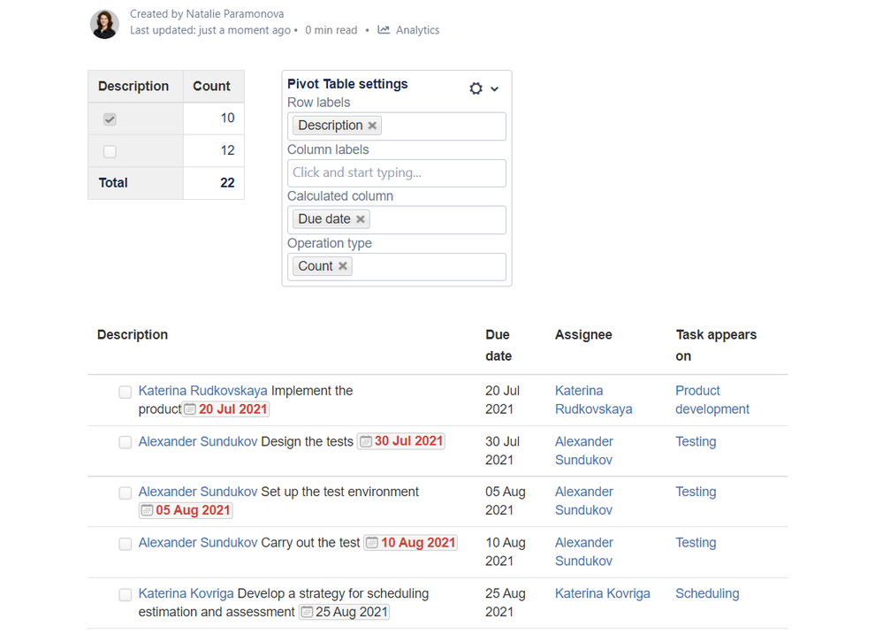This screenshot has height=634, width=883.
Task: Click the calendar icon beside 20 Jul 2021
Action: point(189,409)
